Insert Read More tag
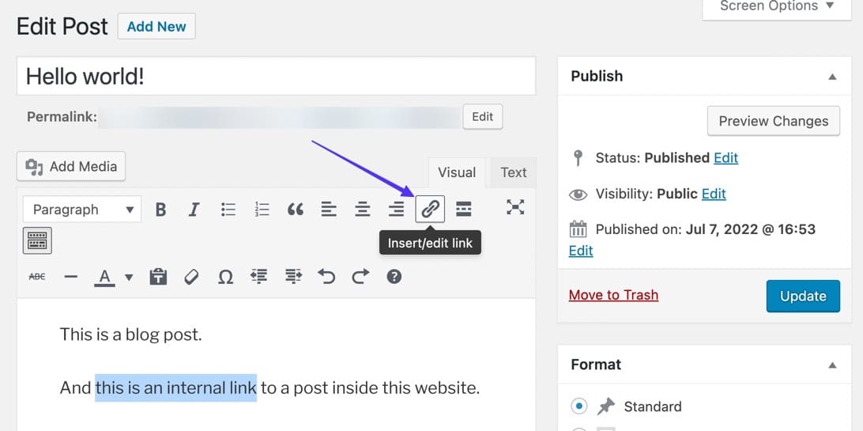This screenshot has width=863, height=431. coord(464,210)
